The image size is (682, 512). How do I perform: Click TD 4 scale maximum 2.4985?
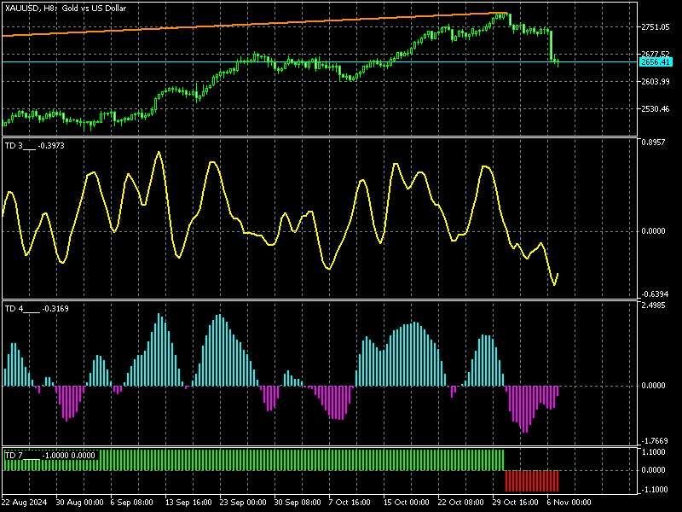(x=653, y=305)
